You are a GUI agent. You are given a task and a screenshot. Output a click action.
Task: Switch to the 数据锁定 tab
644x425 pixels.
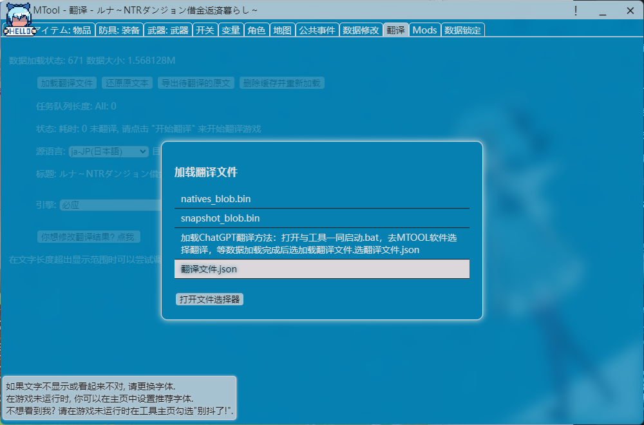[463, 30]
